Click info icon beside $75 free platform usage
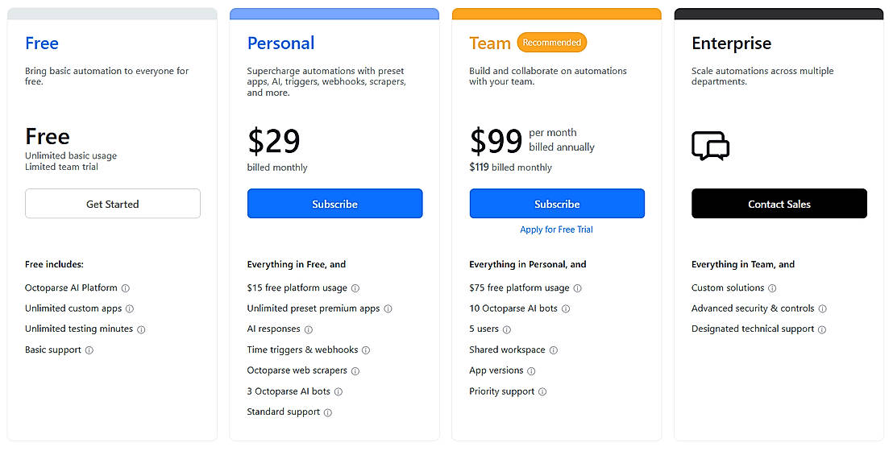This screenshot has height=455, width=893. 578,288
